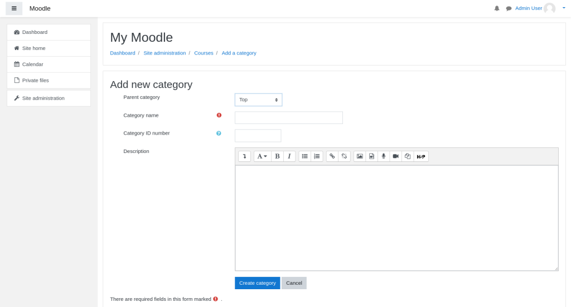Click the record audio microphone icon
The width and height of the screenshot is (571, 307).
tap(384, 156)
